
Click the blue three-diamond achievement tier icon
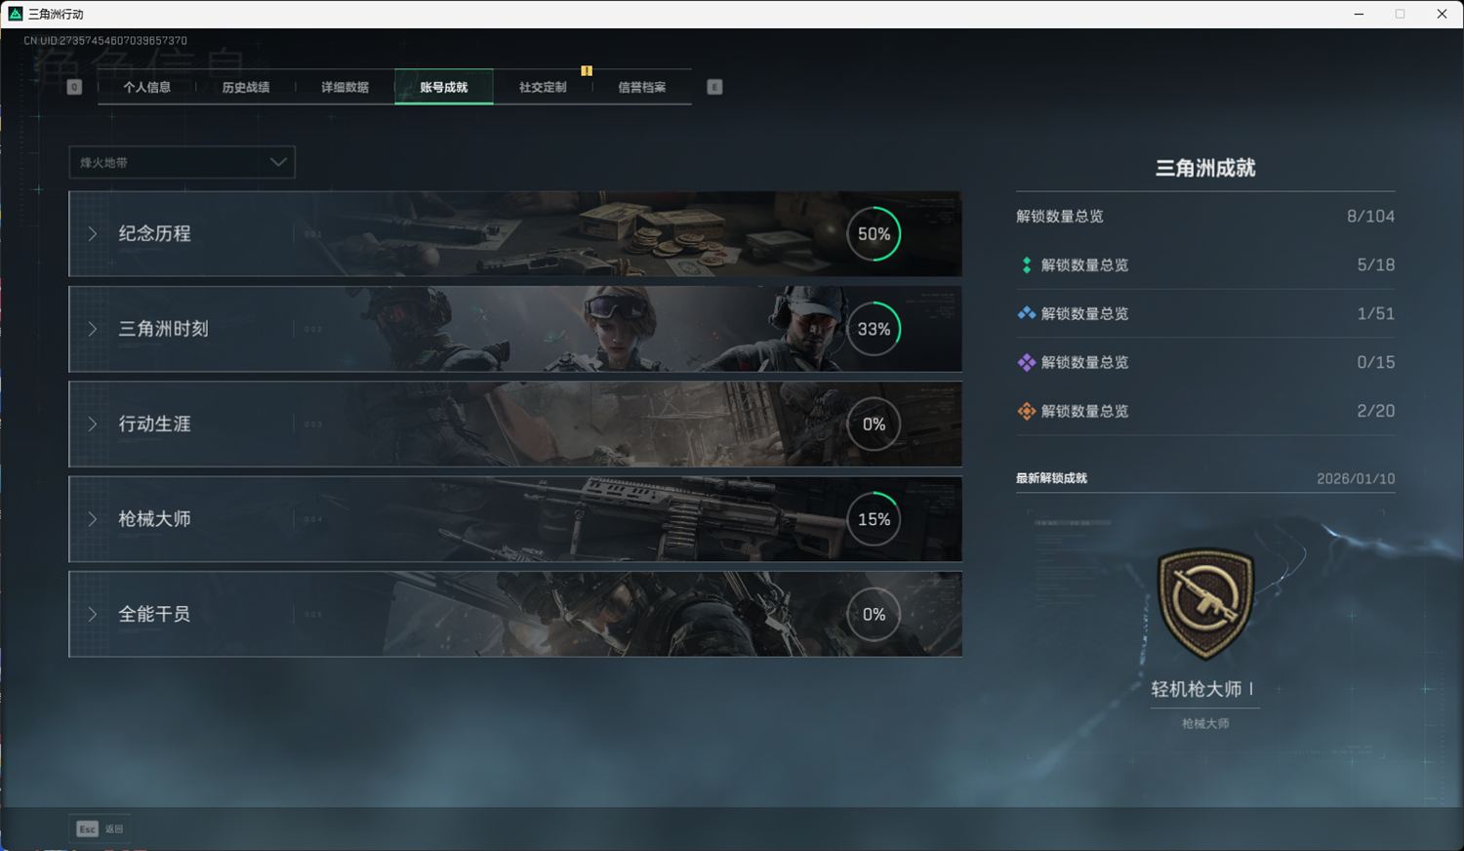coord(1026,314)
